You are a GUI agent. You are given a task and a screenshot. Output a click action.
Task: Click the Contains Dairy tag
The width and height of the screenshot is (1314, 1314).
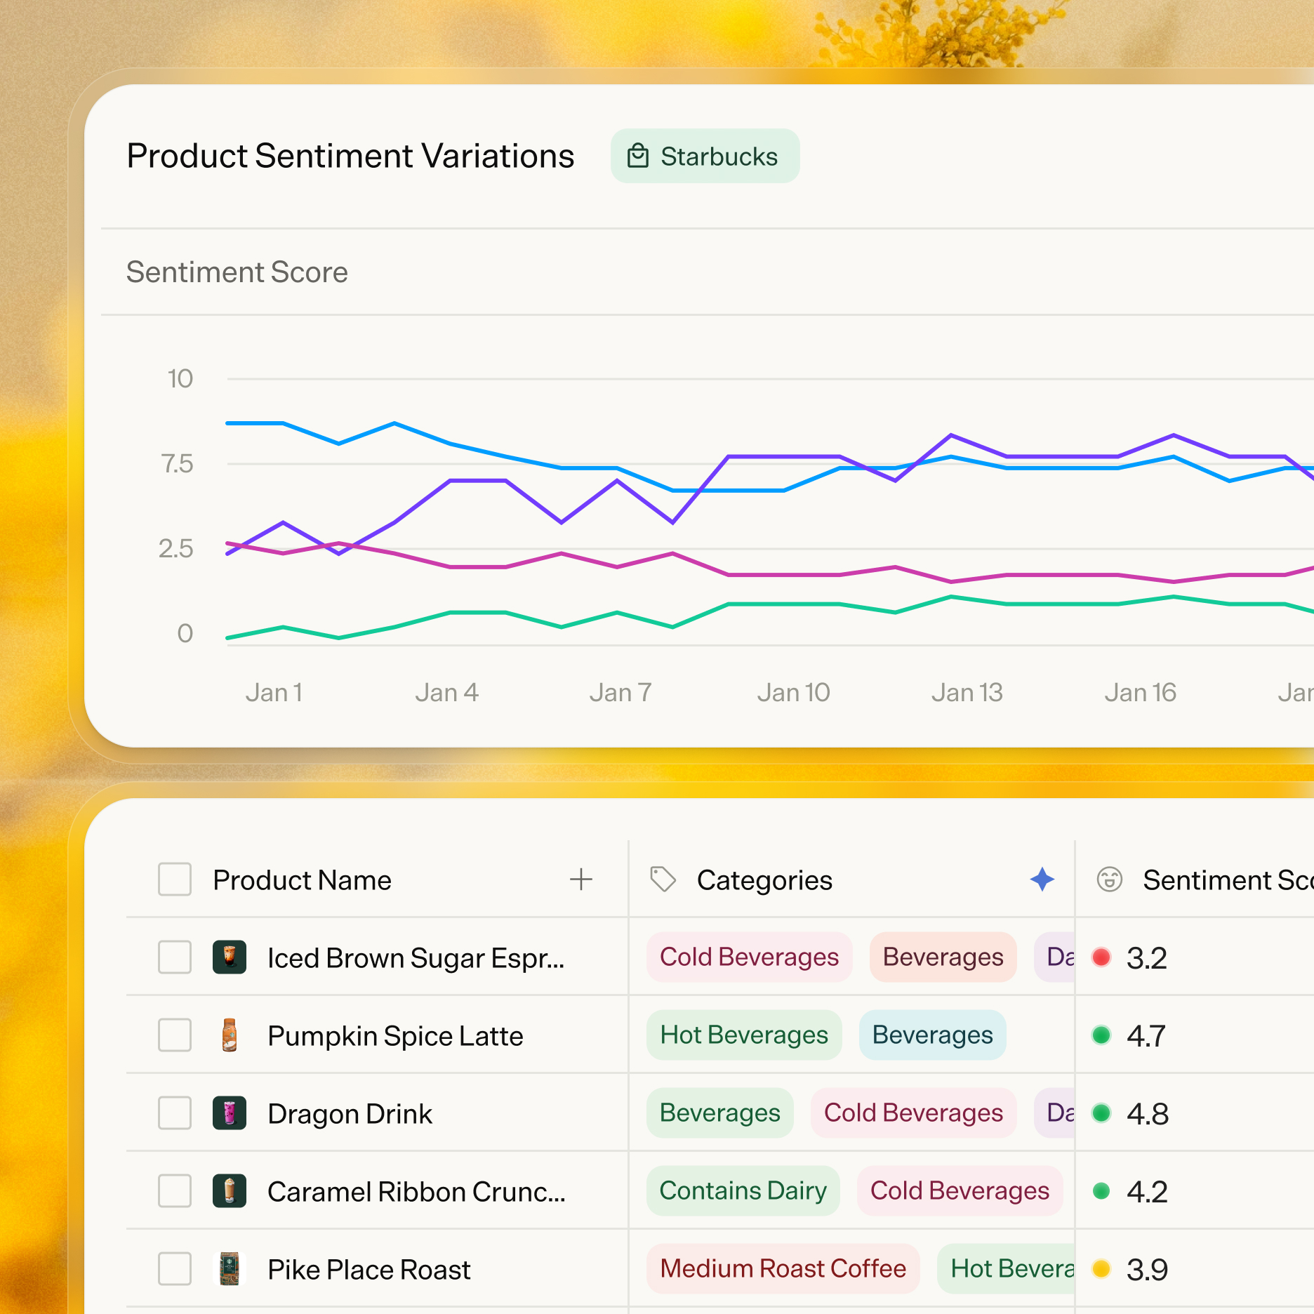tap(743, 1191)
